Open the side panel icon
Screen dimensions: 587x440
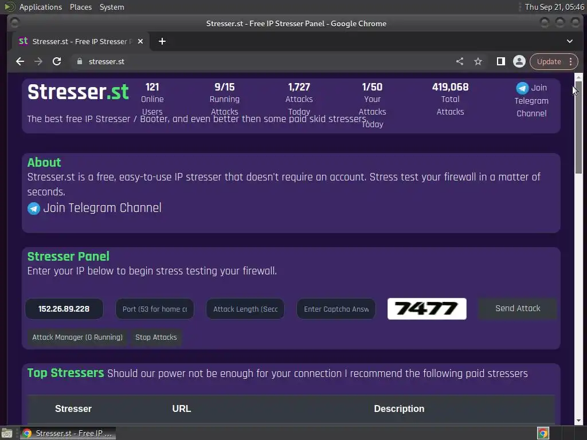(501, 61)
